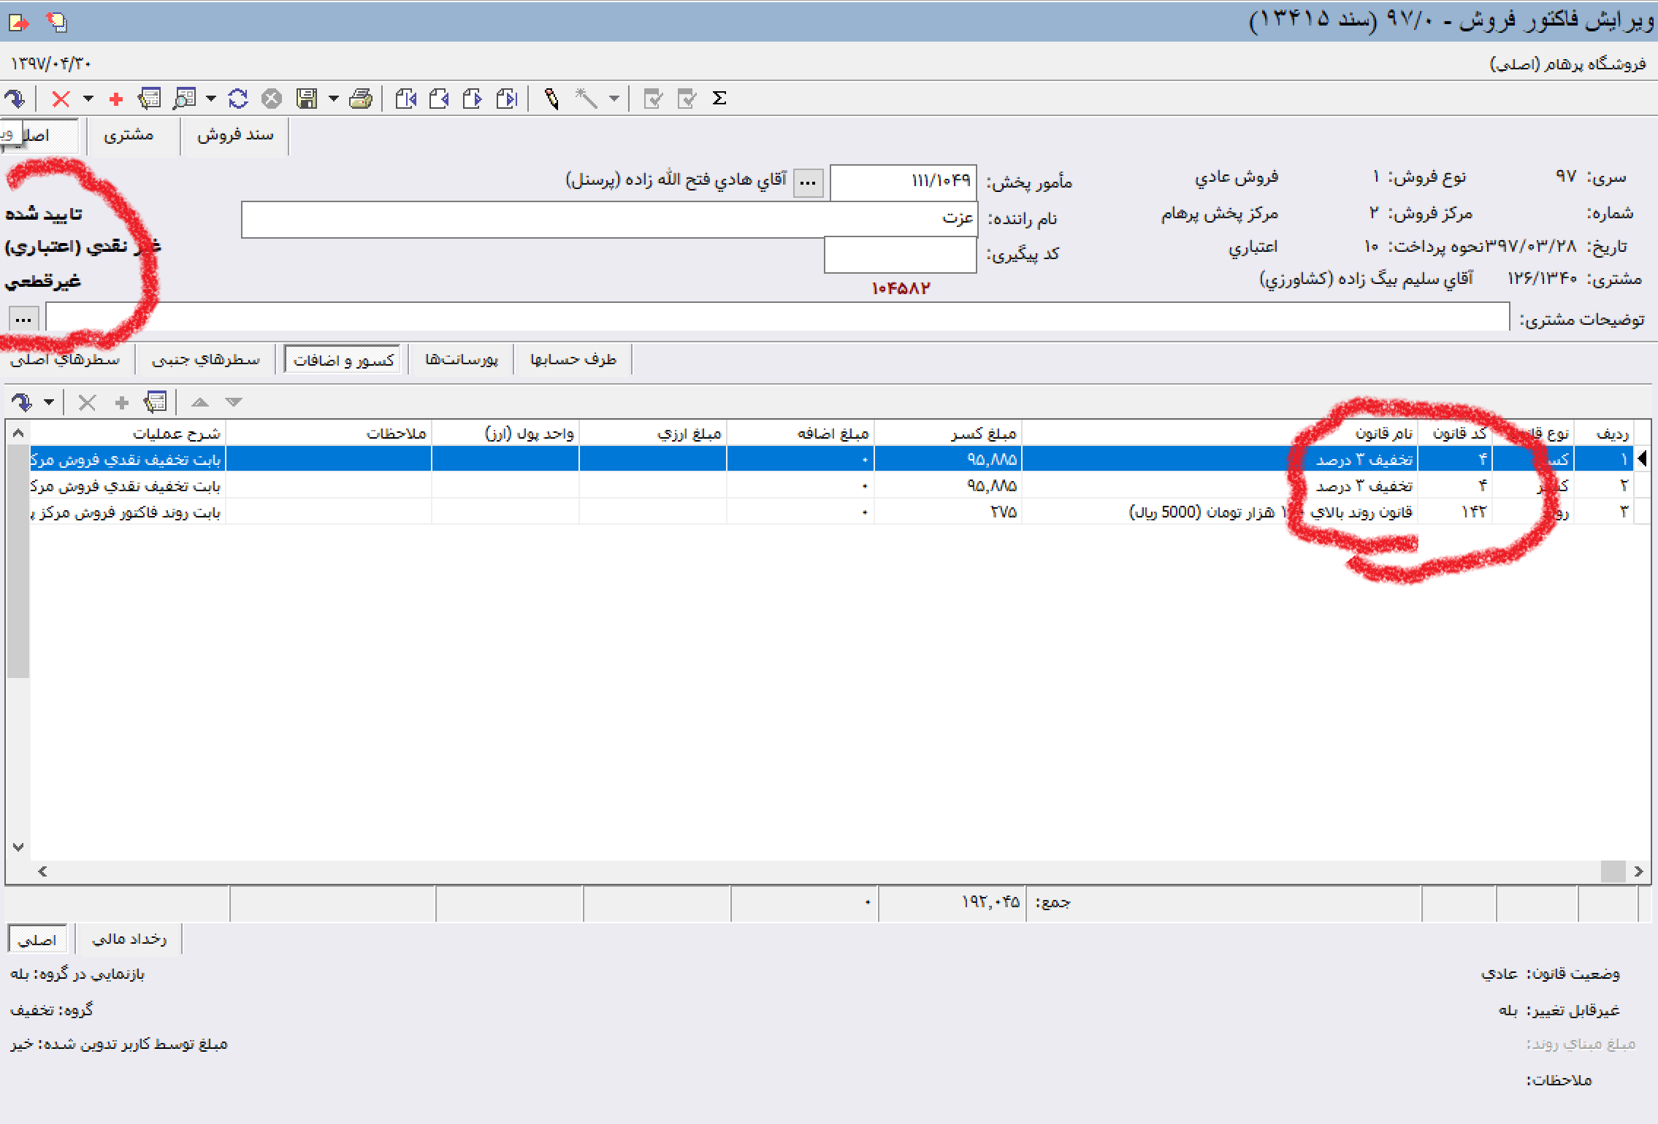Viewport: 1658px width, 1124px height.
Task: Go to the last record with the navigation icon
Action: (507, 99)
